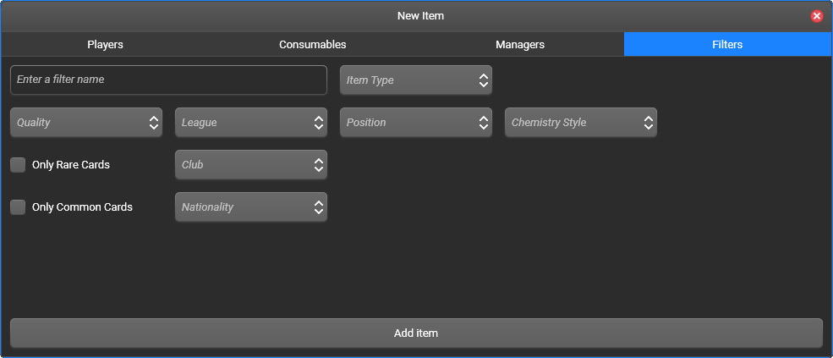The width and height of the screenshot is (833, 358).
Task: Check the Only Common Cards box
Action: point(18,207)
